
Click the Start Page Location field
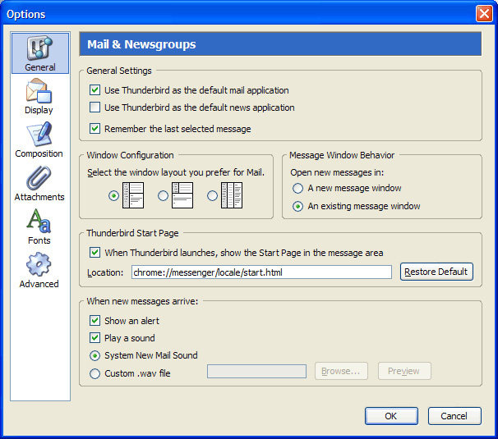pyautogui.click(x=261, y=272)
